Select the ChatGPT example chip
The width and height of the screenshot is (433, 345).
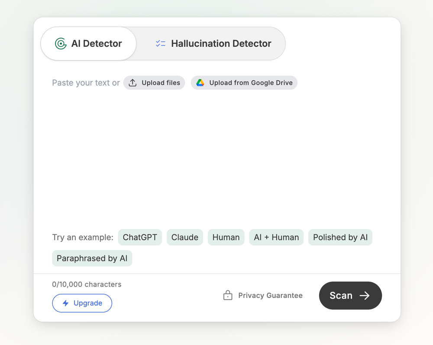140,237
